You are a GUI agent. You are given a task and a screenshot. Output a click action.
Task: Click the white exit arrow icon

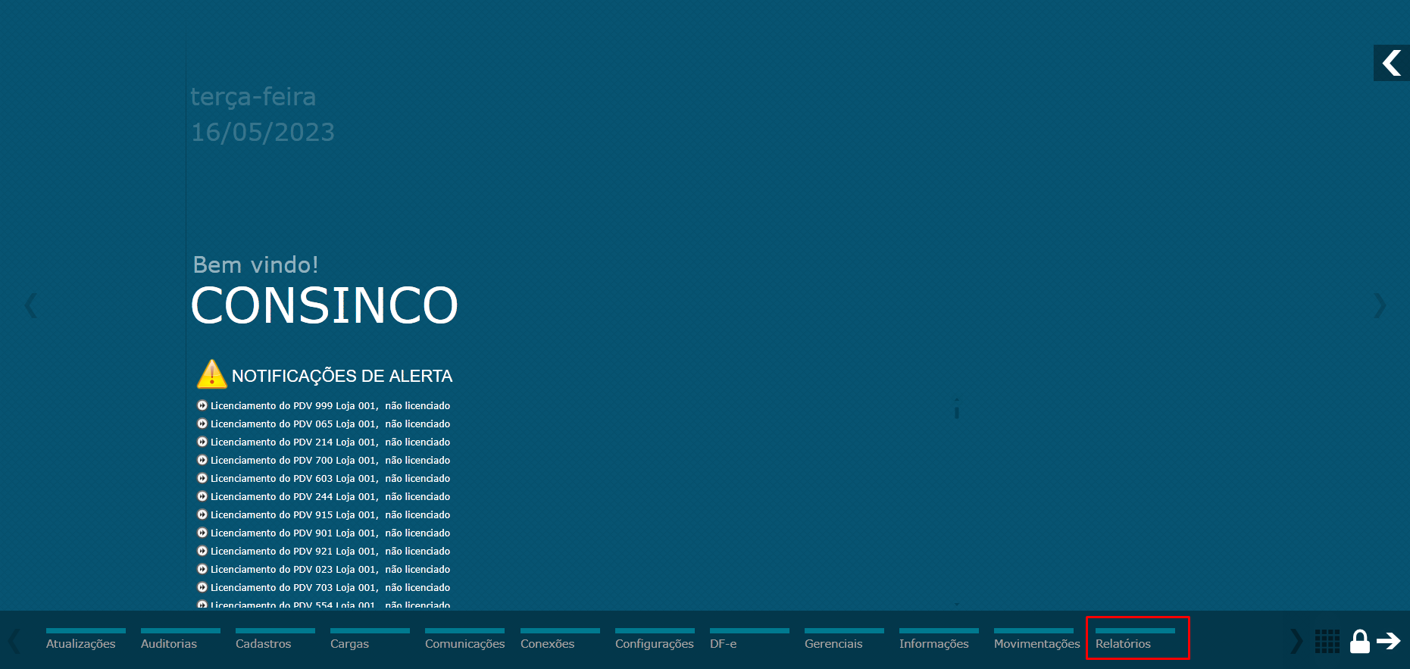coord(1389,641)
